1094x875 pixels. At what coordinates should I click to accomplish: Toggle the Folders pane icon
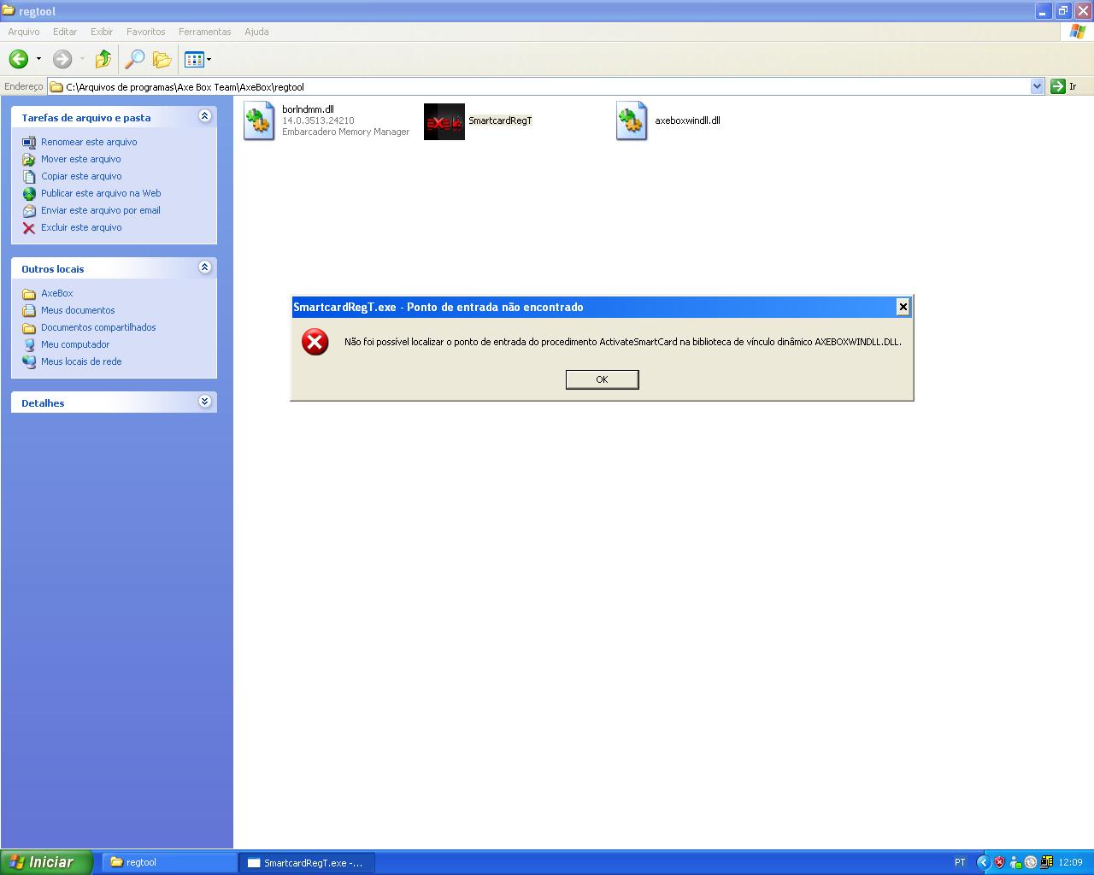[x=162, y=59]
